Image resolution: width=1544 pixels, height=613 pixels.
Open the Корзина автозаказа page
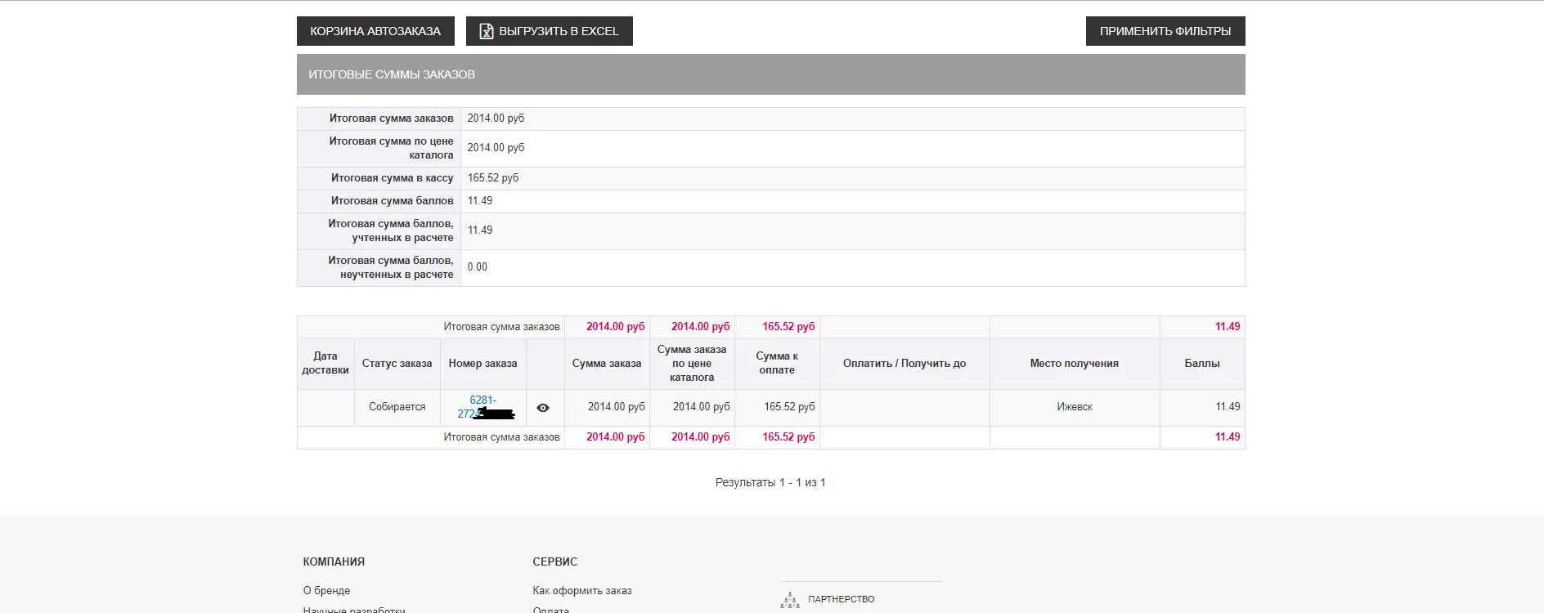point(375,31)
